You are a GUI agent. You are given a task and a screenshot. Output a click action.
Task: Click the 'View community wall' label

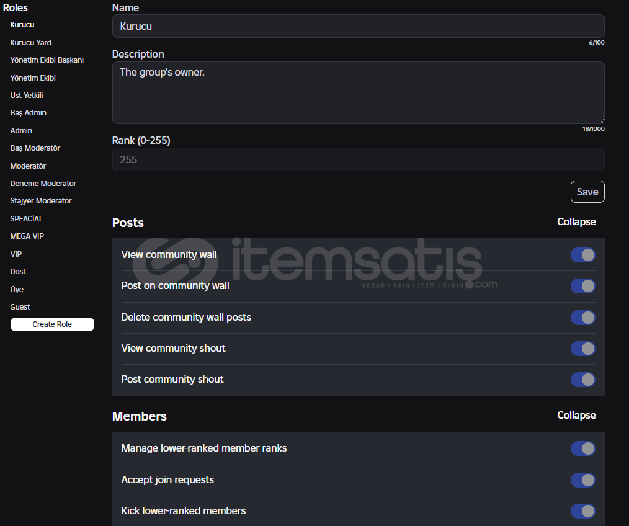(169, 255)
